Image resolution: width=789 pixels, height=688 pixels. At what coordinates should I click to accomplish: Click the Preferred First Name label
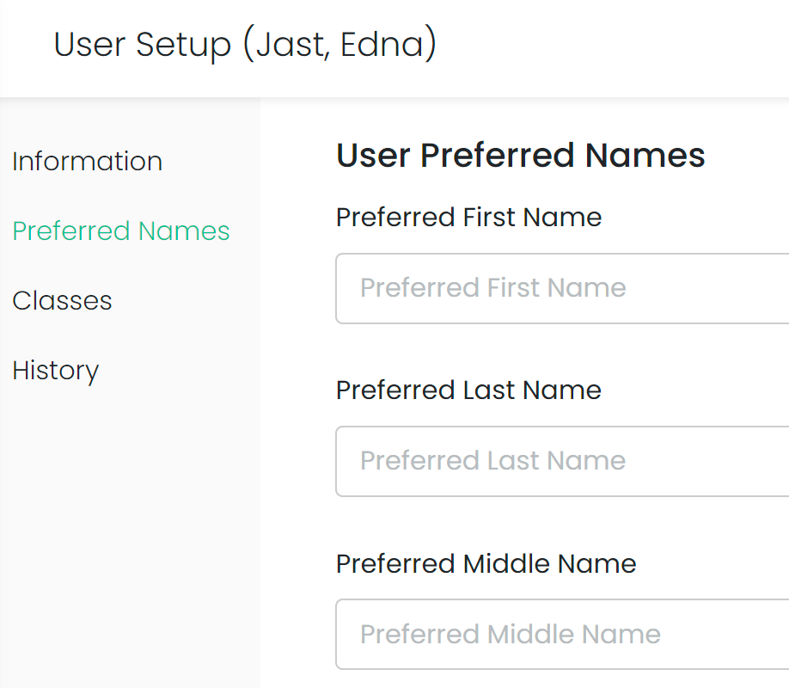point(468,218)
